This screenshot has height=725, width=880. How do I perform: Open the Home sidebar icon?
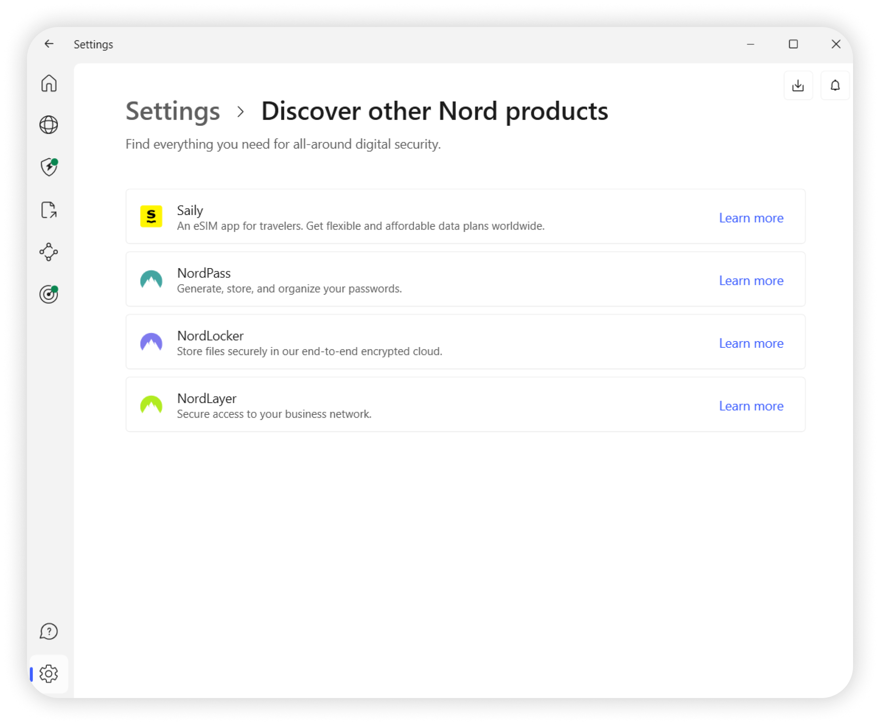pos(49,83)
